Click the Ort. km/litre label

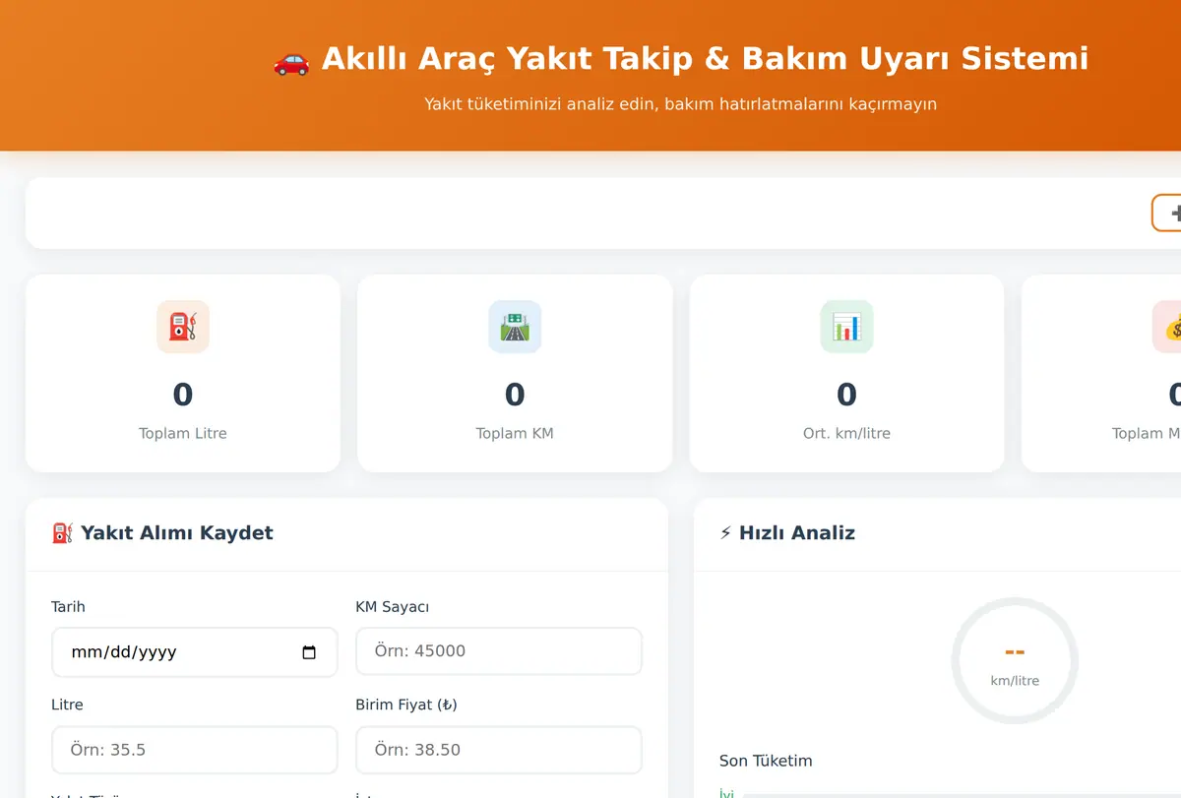tap(846, 433)
